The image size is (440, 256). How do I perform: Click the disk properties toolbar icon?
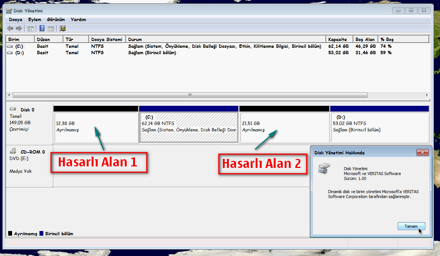(63, 28)
